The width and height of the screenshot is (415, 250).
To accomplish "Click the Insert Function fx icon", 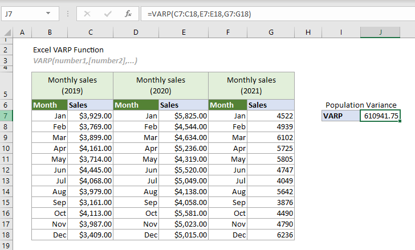I will (x=129, y=13).
